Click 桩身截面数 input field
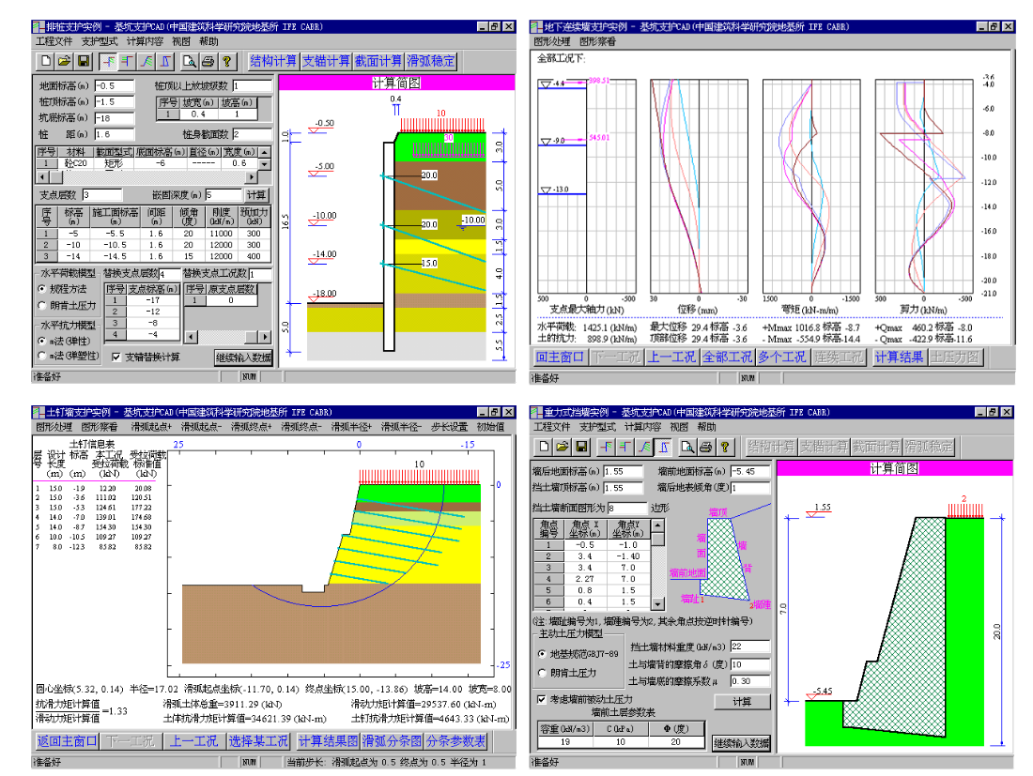Screen dimensions: 1033x776 252,134
